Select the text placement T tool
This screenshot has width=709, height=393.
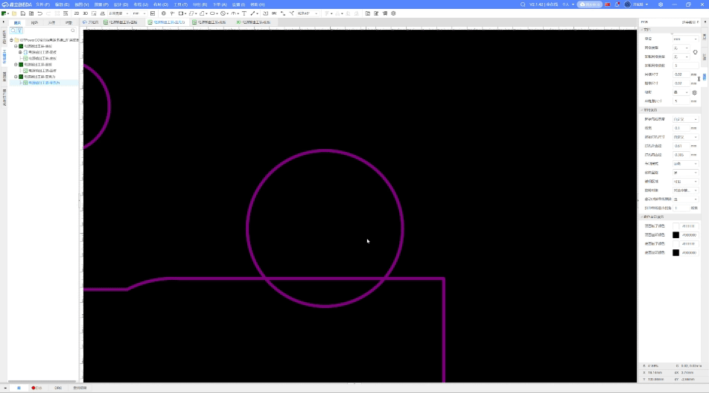[244, 13]
